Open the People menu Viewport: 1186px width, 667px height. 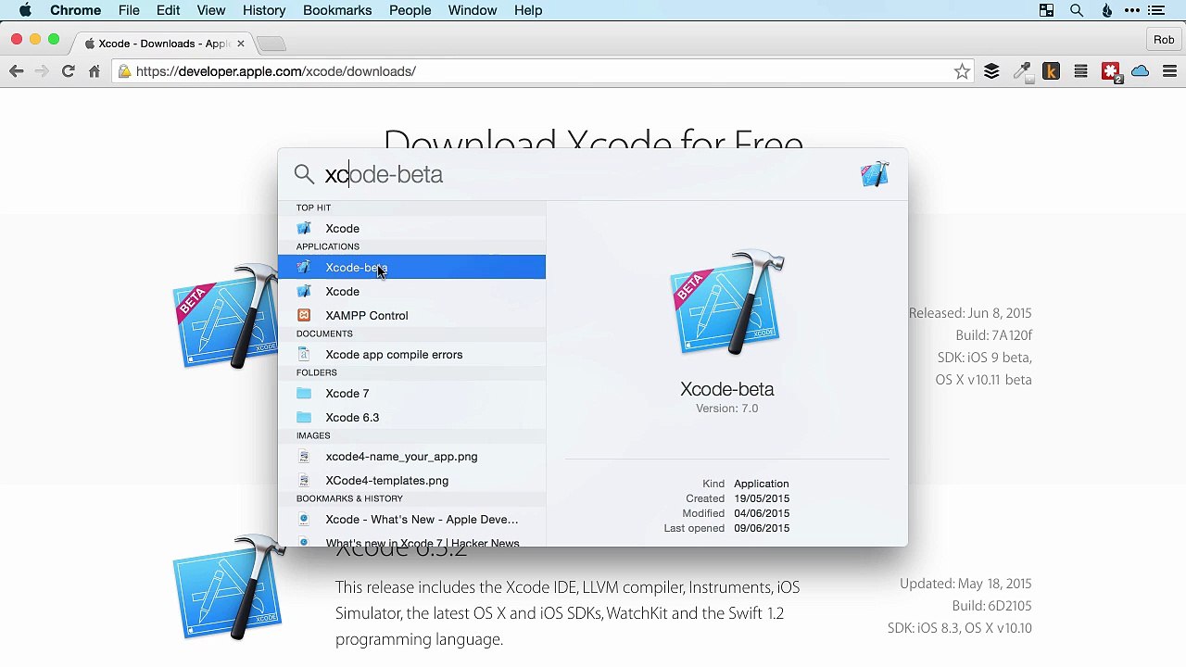coord(410,10)
